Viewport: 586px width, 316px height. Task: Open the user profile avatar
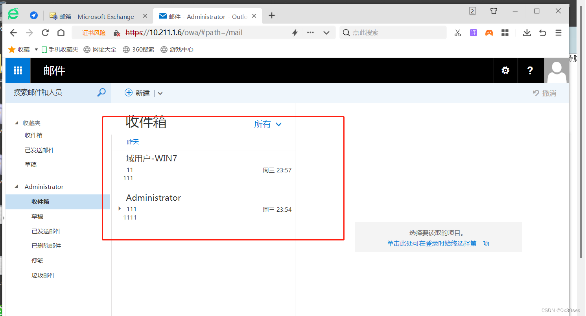point(557,70)
